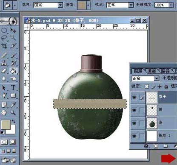This screenshot has height=165, width=177.
Task: Expand the pattern picker dropdown arrow
Action: coord(88,5)
